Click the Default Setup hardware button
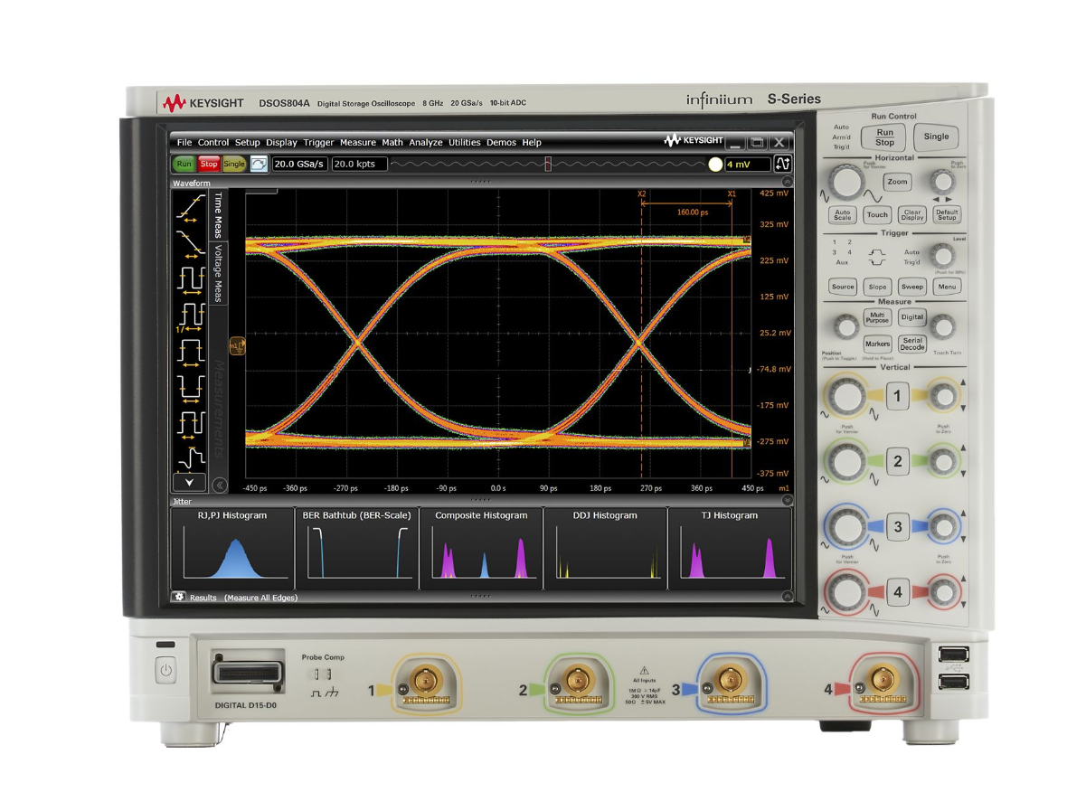Screen dimensions: 1086x792 (x=947, y=214)
